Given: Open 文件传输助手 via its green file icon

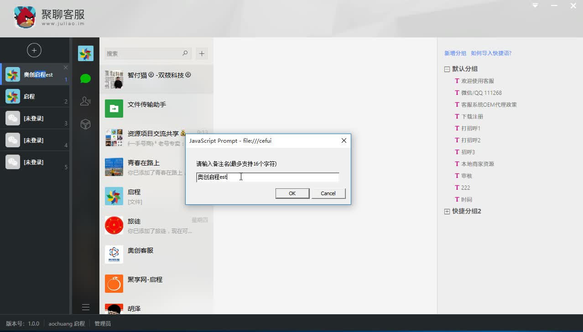Looking at the screenshot, I should (114, 109).
